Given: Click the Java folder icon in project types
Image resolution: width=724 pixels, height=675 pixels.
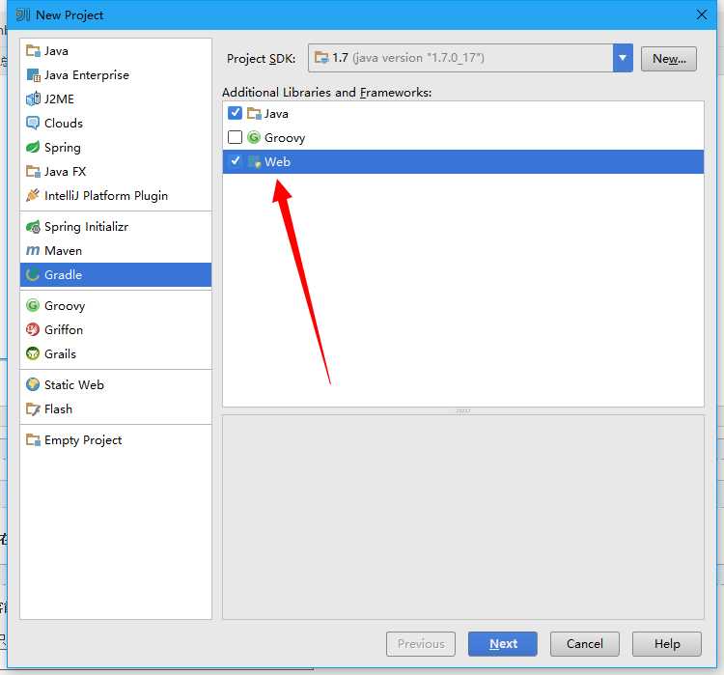Looking at the screenshot, I should point(33,51).
